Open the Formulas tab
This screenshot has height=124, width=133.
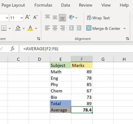(43, 5)
